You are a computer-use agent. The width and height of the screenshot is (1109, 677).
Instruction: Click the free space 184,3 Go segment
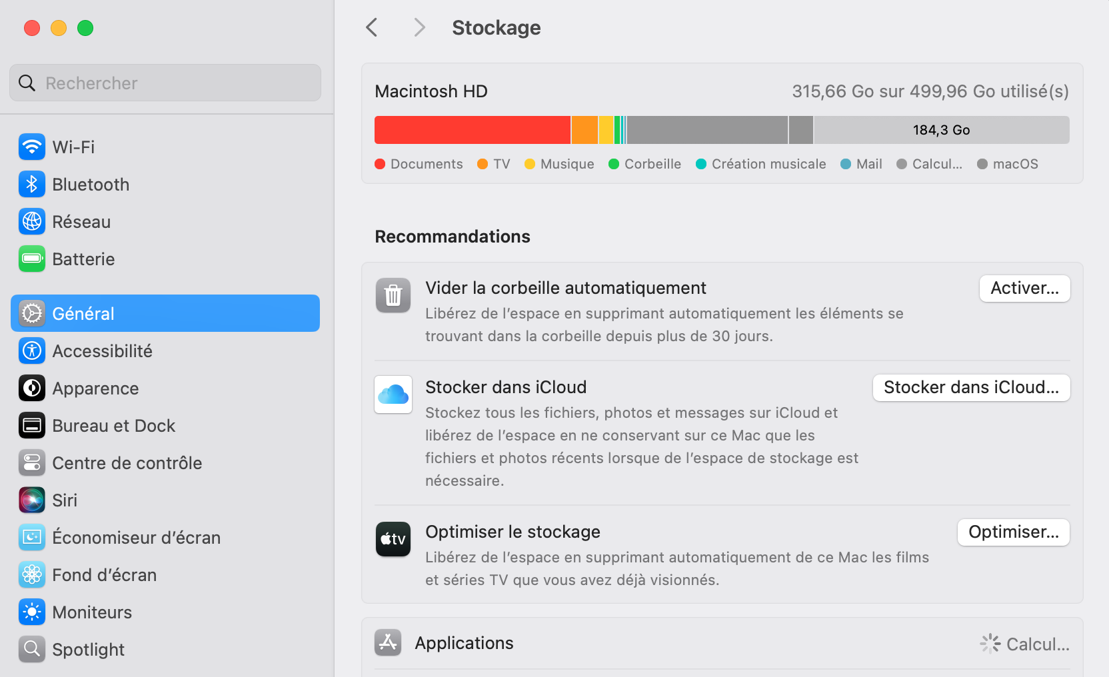(x=942, y=130)
